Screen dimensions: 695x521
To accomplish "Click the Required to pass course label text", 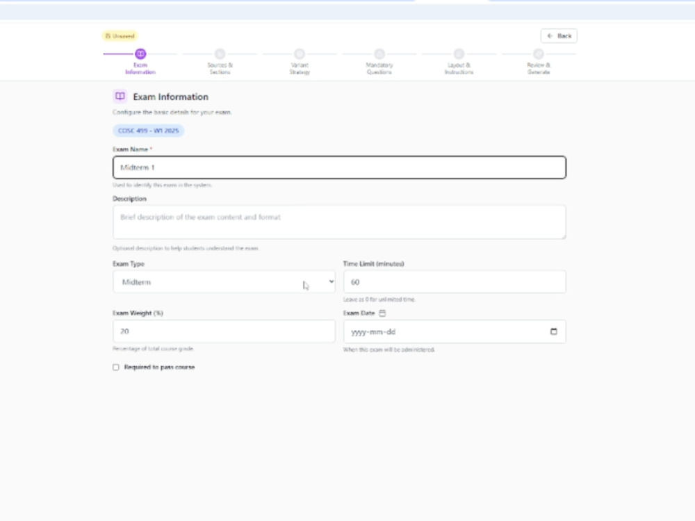I will point(159,367).
